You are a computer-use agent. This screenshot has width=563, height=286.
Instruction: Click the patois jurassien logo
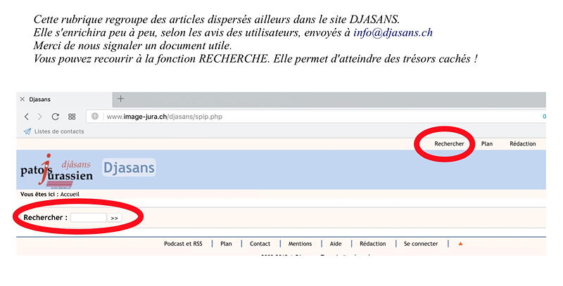pos(57,171)
